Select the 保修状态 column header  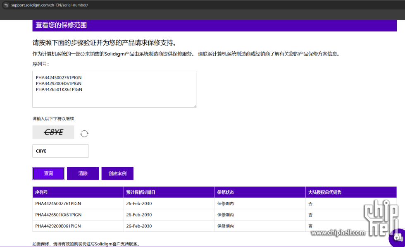point(260,192)
